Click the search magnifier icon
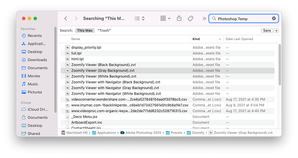Image resolution: width=298 pixels, height=158 pixels. (214, 18)
